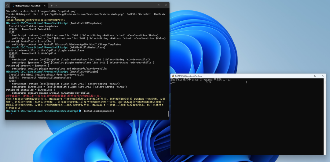Close the Windows PowerShell tab
The image size is (330, 162).
click(x=45, y=6)
